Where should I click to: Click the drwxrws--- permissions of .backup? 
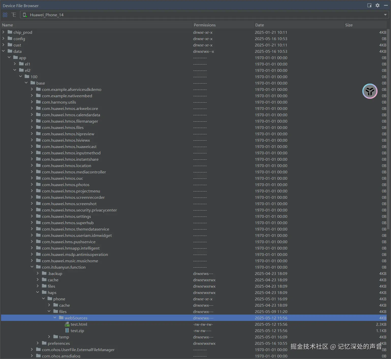point(203,273)
